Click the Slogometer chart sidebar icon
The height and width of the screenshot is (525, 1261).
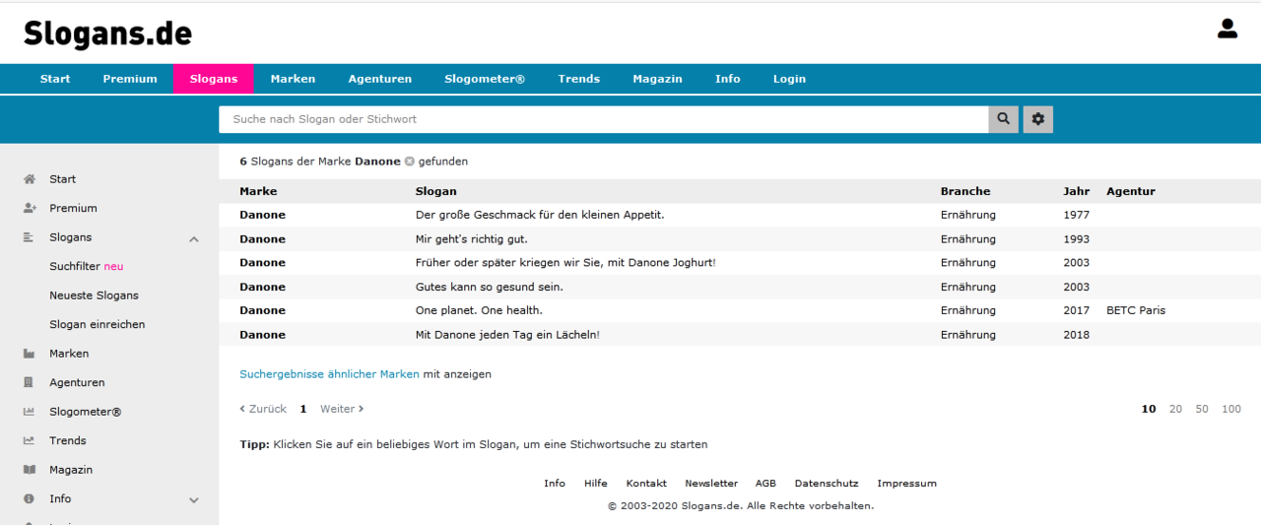tap(30, 412)
